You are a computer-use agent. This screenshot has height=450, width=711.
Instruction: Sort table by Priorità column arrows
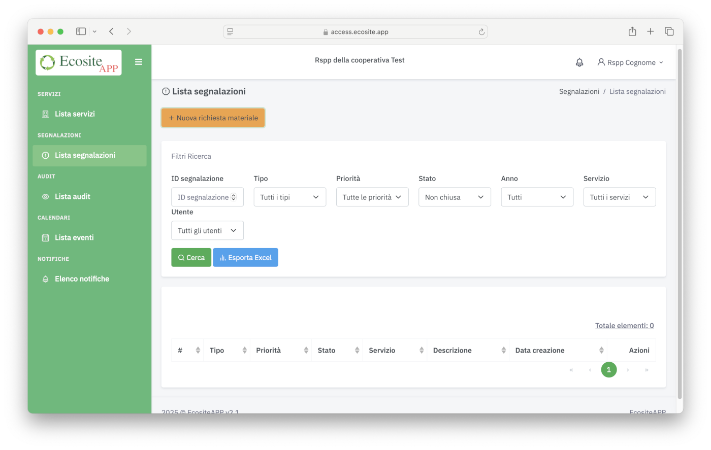(x=306, y=351)
